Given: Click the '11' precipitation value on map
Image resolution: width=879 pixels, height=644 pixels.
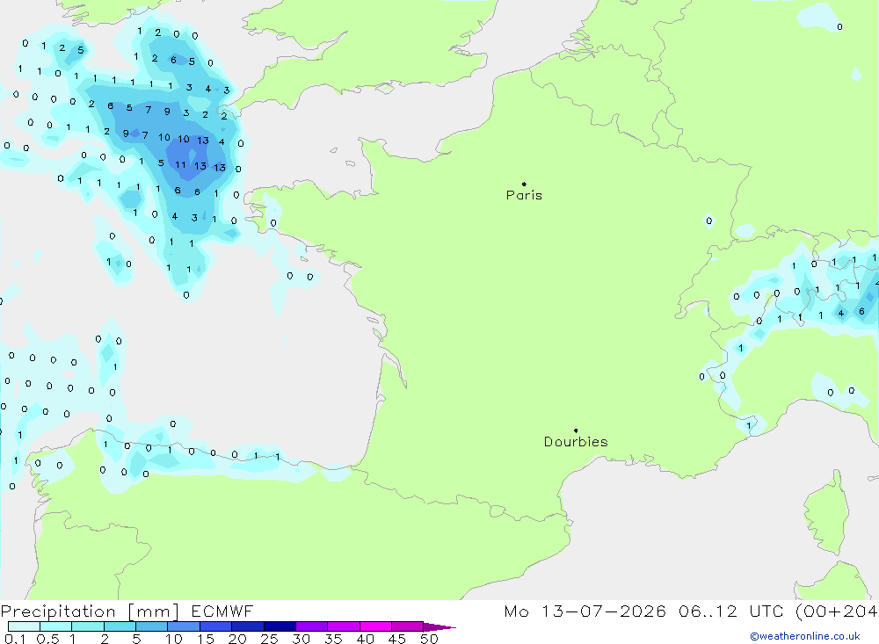Looking at the screenshot, I should click(180, 165).
